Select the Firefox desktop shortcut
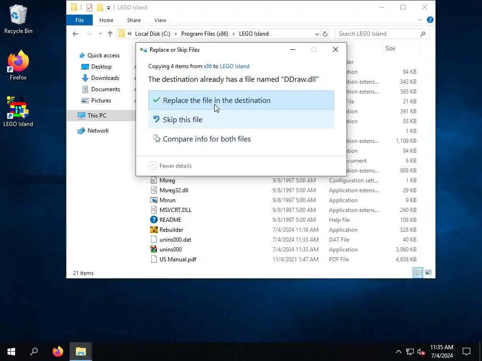 18,65
